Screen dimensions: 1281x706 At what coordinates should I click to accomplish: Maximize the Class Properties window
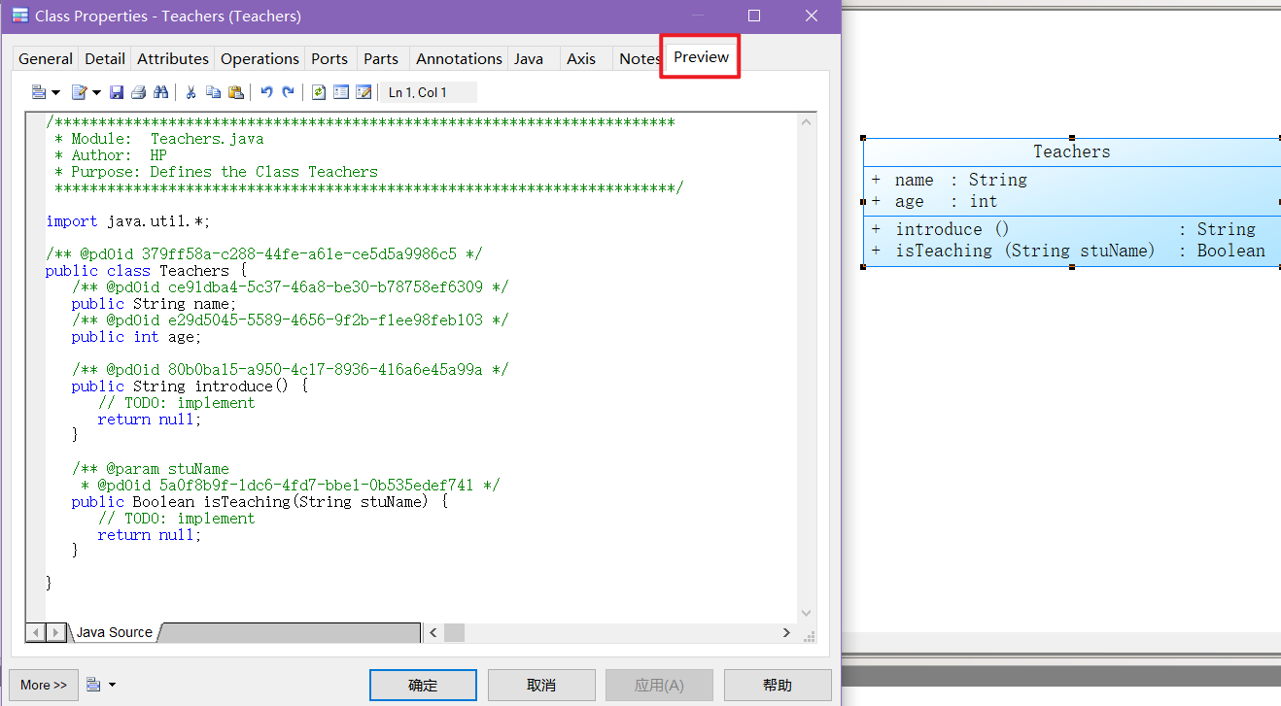(754, 16)
